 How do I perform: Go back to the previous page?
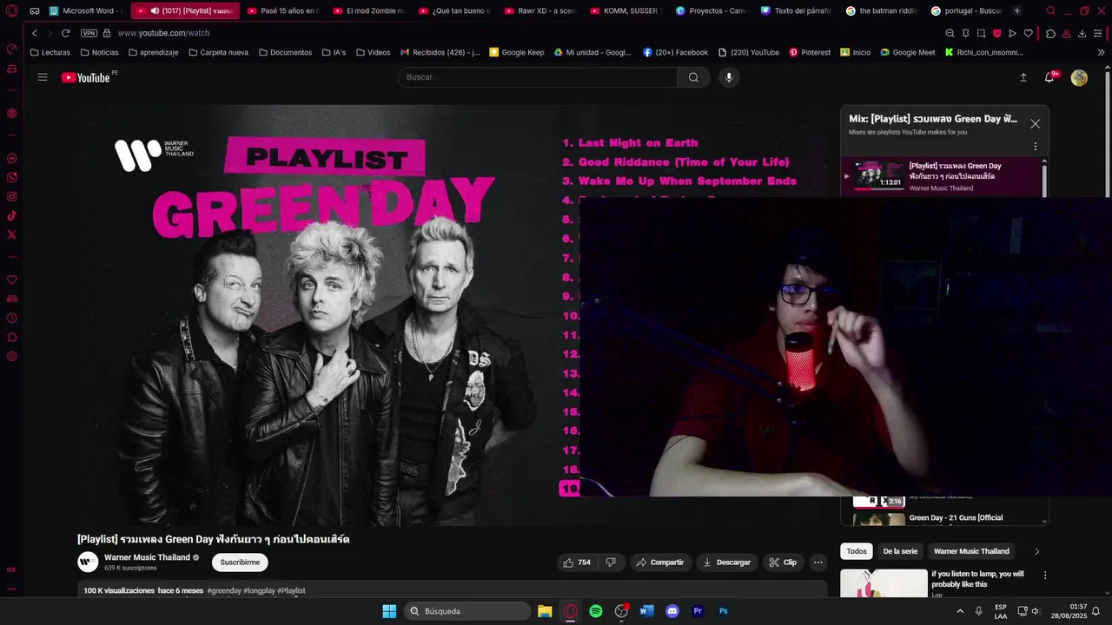pyautogui.click(x=35, y=33)
